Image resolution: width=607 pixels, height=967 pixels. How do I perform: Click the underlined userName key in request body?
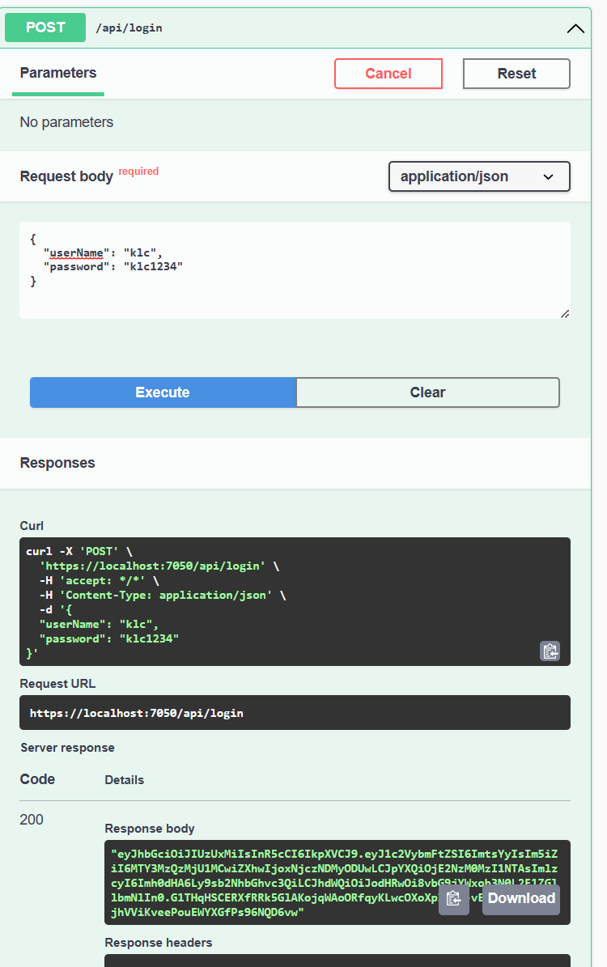click(77, 252)
